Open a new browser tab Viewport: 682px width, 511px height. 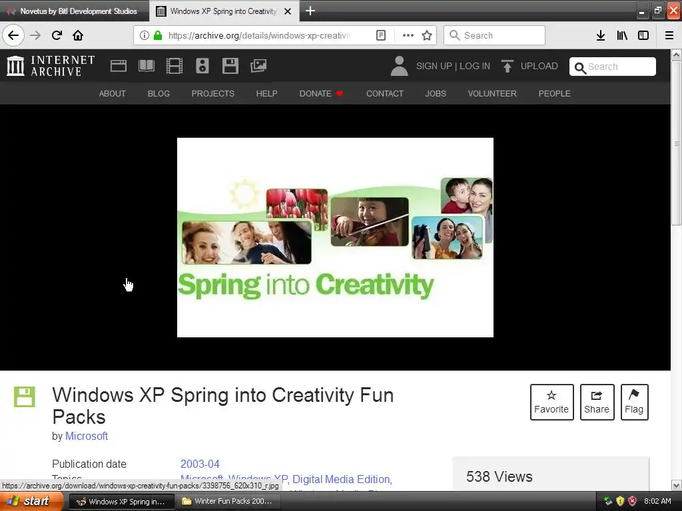pos(310,11)
